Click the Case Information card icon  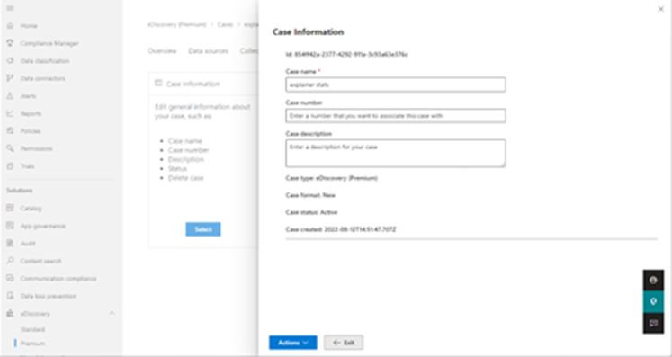click(x=158, y=84)
